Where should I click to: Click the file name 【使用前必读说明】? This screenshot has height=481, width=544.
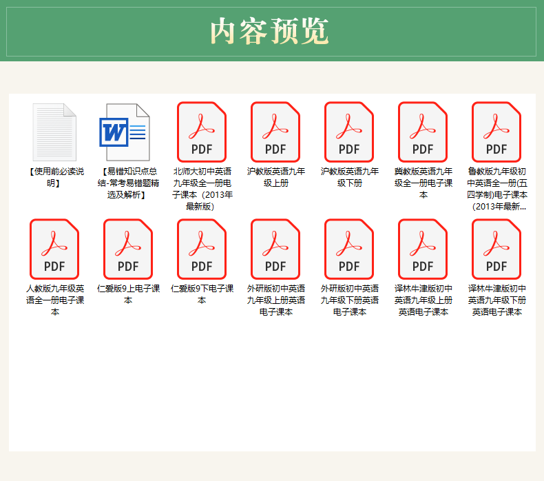coord(55,177)
